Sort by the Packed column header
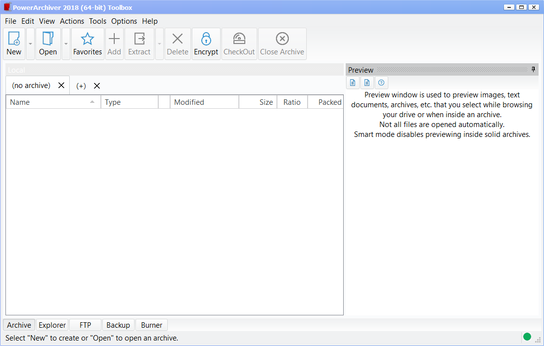The width and height of the screenshot is (544, 346). tap(325, 102)
